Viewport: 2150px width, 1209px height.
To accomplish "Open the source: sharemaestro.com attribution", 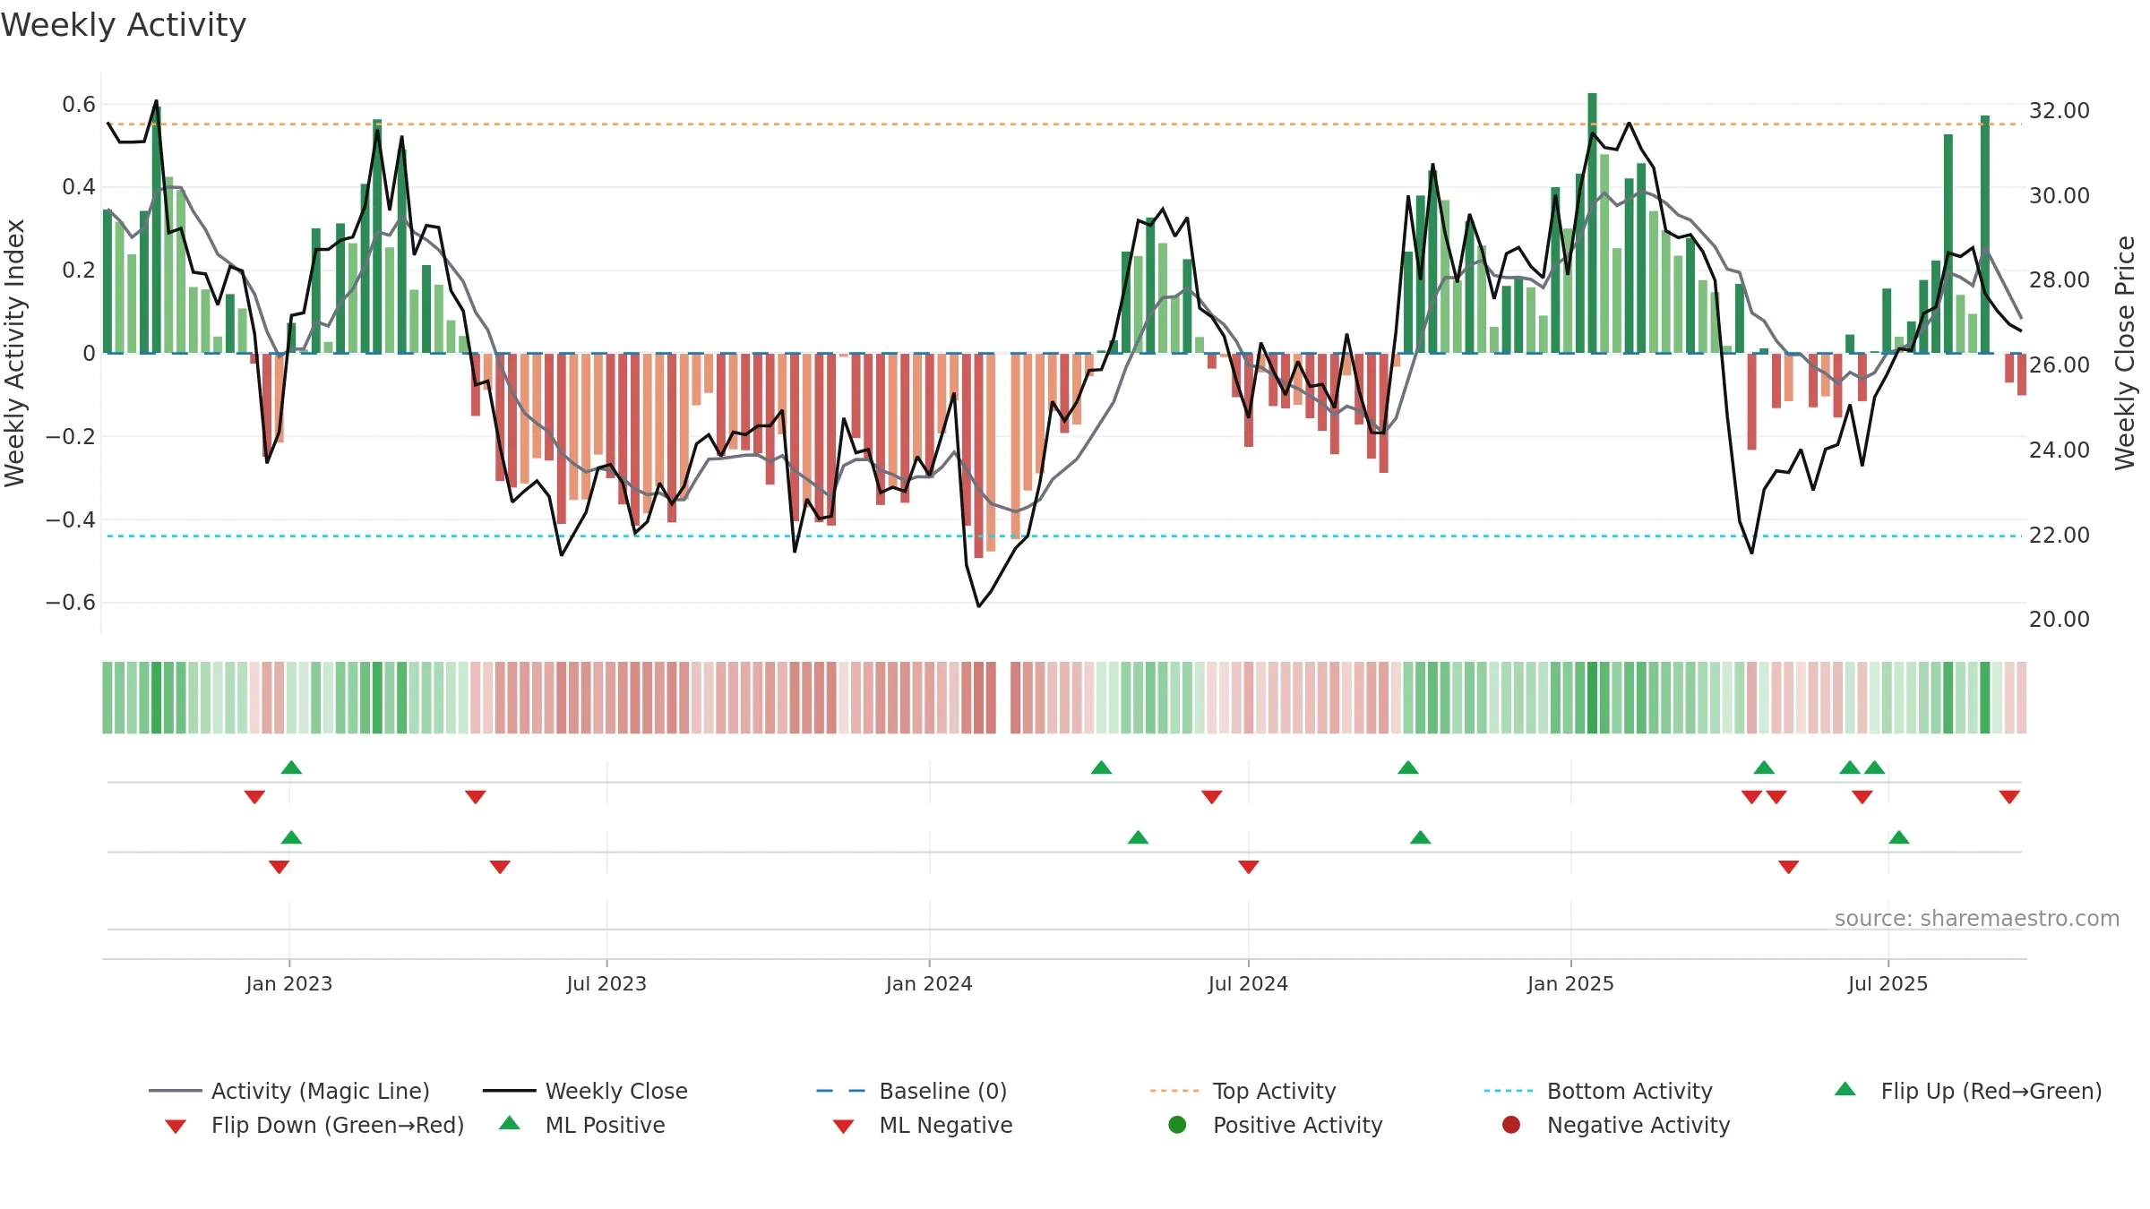I will 1977,918.
